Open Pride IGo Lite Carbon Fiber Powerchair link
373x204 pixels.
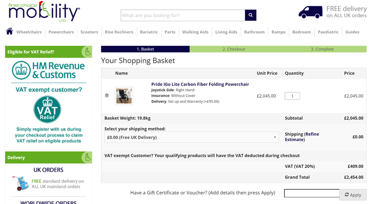point(200,84)
